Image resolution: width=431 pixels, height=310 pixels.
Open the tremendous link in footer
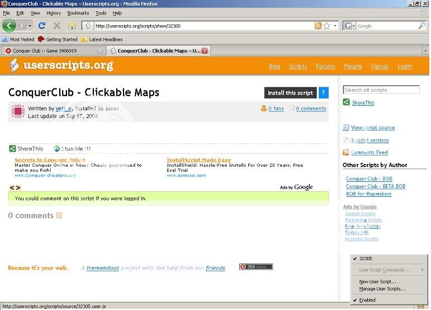coord(103,268)
